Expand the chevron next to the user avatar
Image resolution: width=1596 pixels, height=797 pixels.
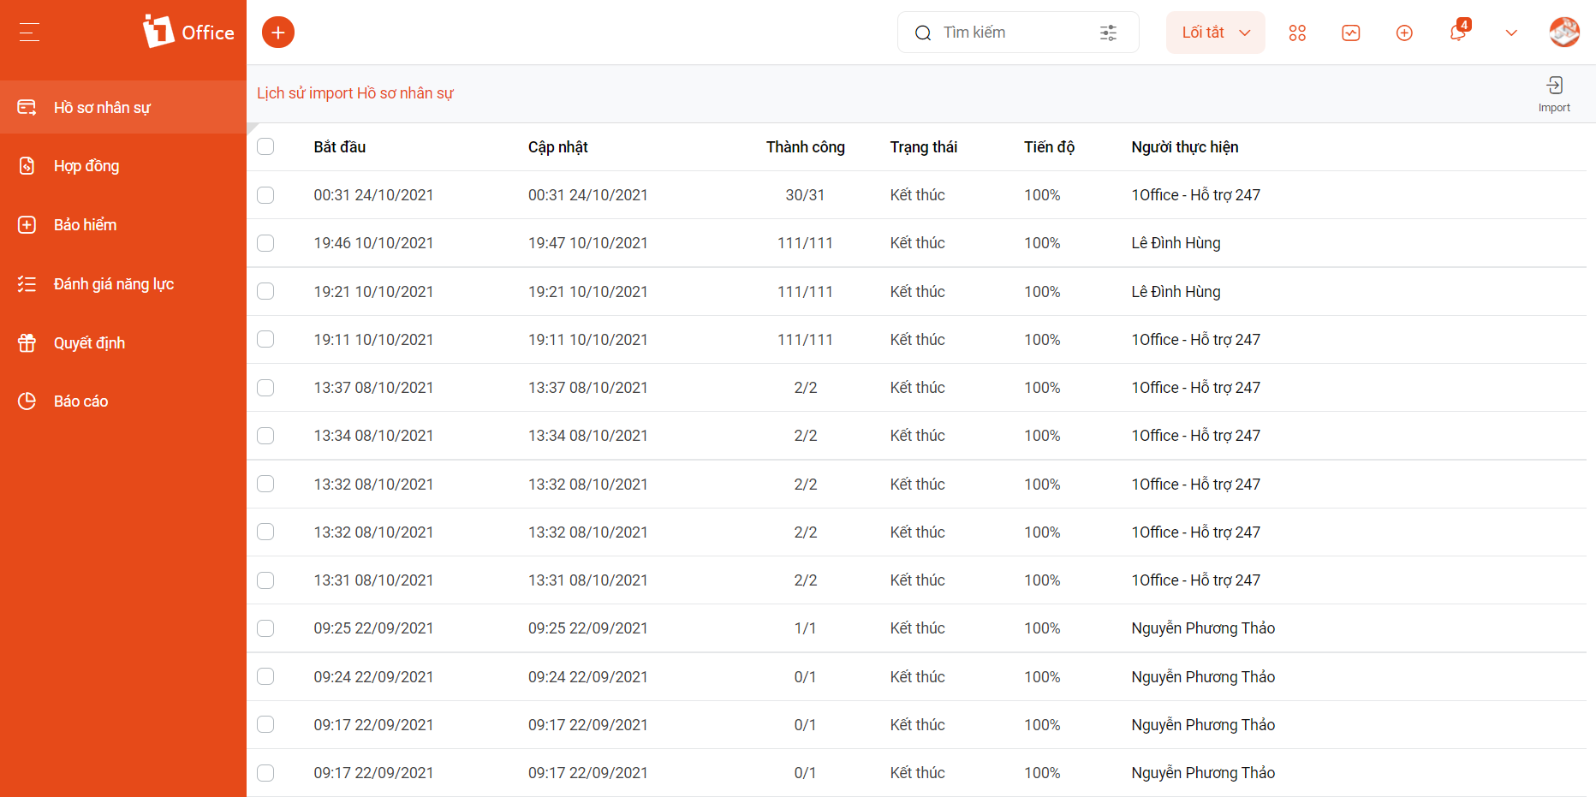pyautogui.click(x=1511, y=33)
